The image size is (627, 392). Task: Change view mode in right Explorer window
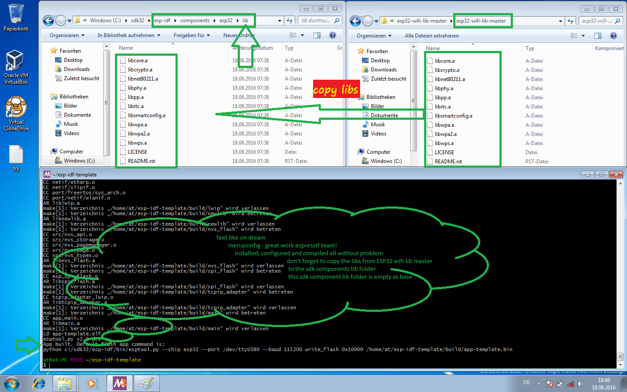click(574, 36)
